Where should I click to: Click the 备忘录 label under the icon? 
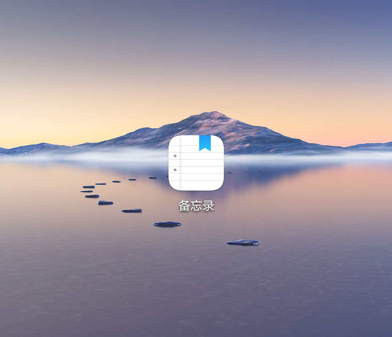point(196,206)
